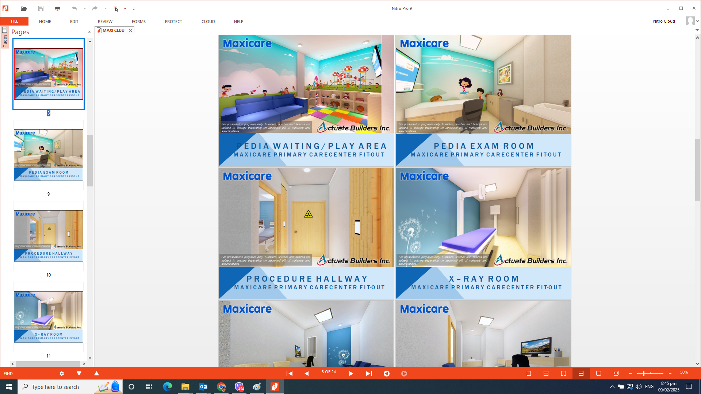The height and width of the screenshot is (394, 701).
Task: Click the previous view circular arrow
Action: (386, 374)
